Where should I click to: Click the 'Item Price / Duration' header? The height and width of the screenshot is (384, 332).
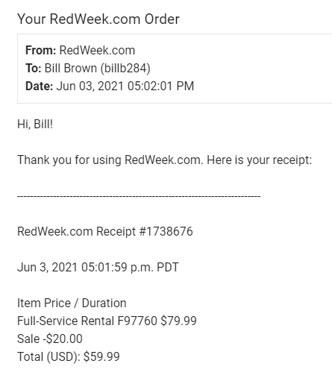[72, 303]
